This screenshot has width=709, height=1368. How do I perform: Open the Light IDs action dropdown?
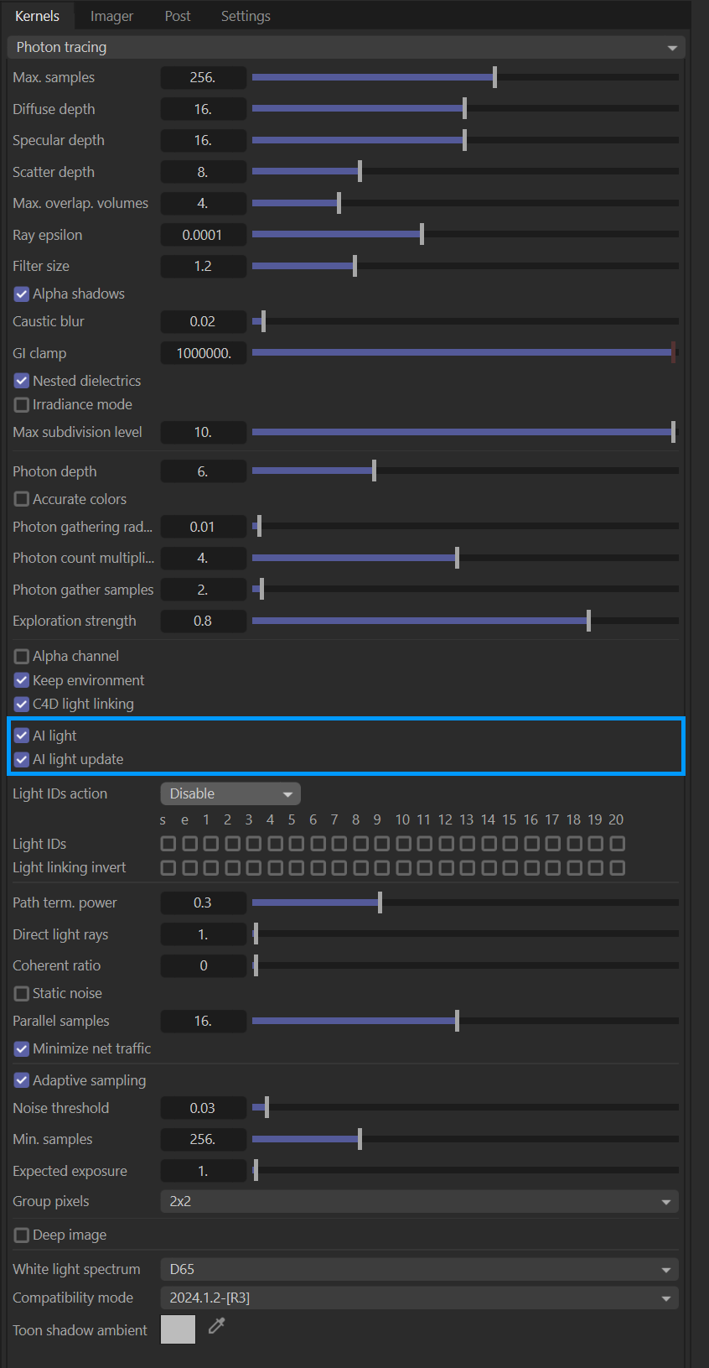coord(230,793)
